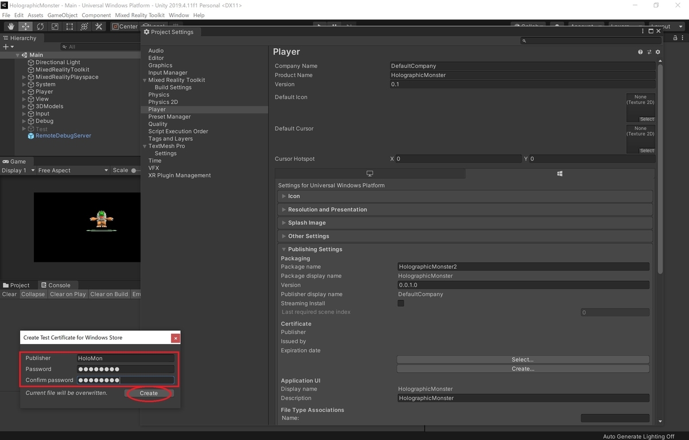Screen dimensions: 689x440
Task: Open the Help menu
Action: pyautogui.click(x=199, y=15)
